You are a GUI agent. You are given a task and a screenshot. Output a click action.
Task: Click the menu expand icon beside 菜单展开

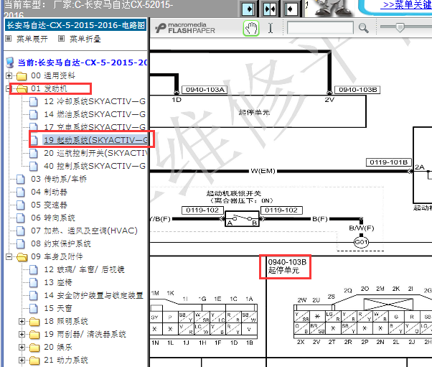(x=9, y=39)
